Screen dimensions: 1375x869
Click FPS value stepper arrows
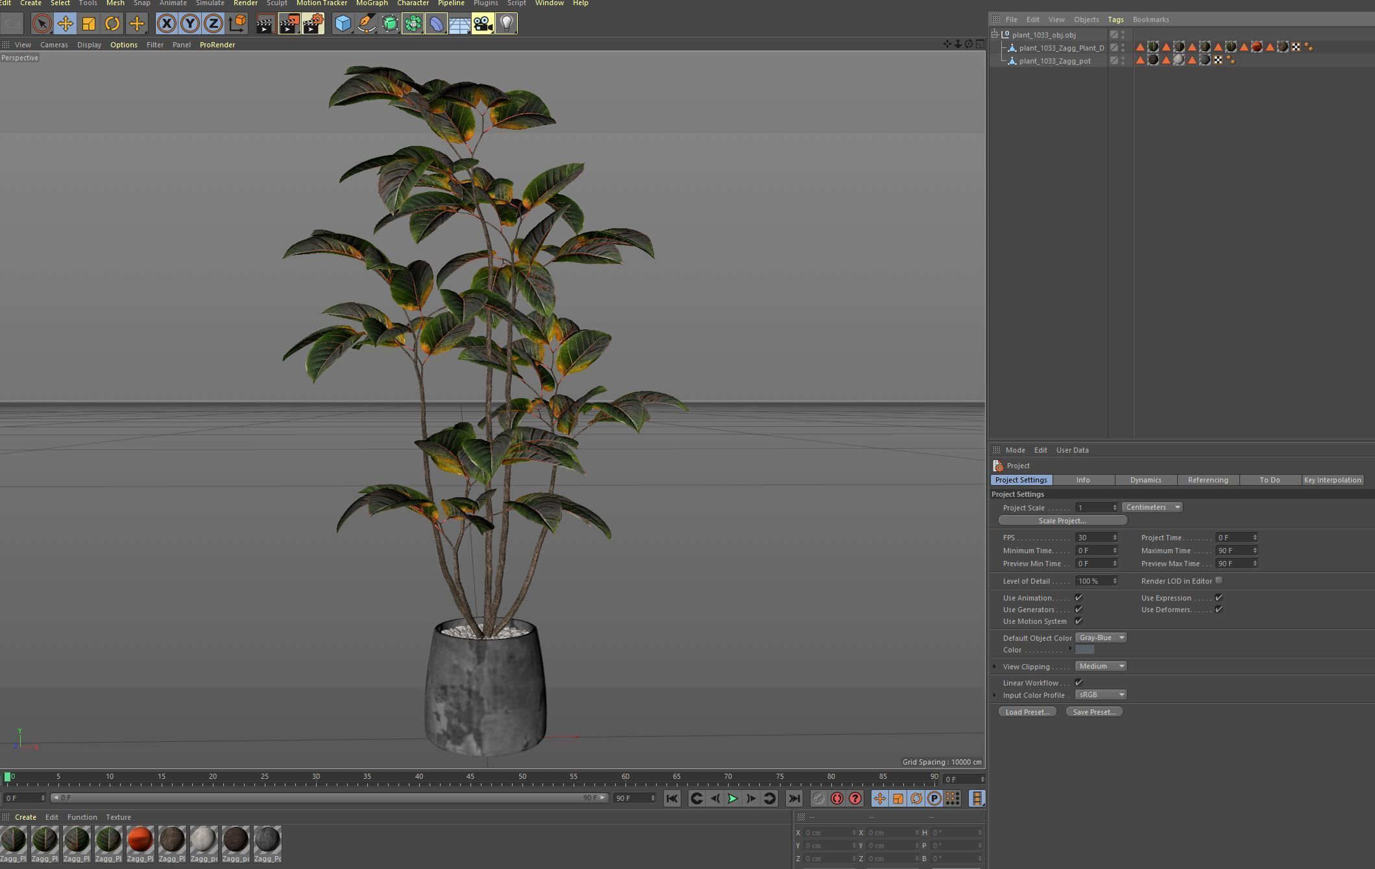pyautogui.click(x=1115, y=538)
